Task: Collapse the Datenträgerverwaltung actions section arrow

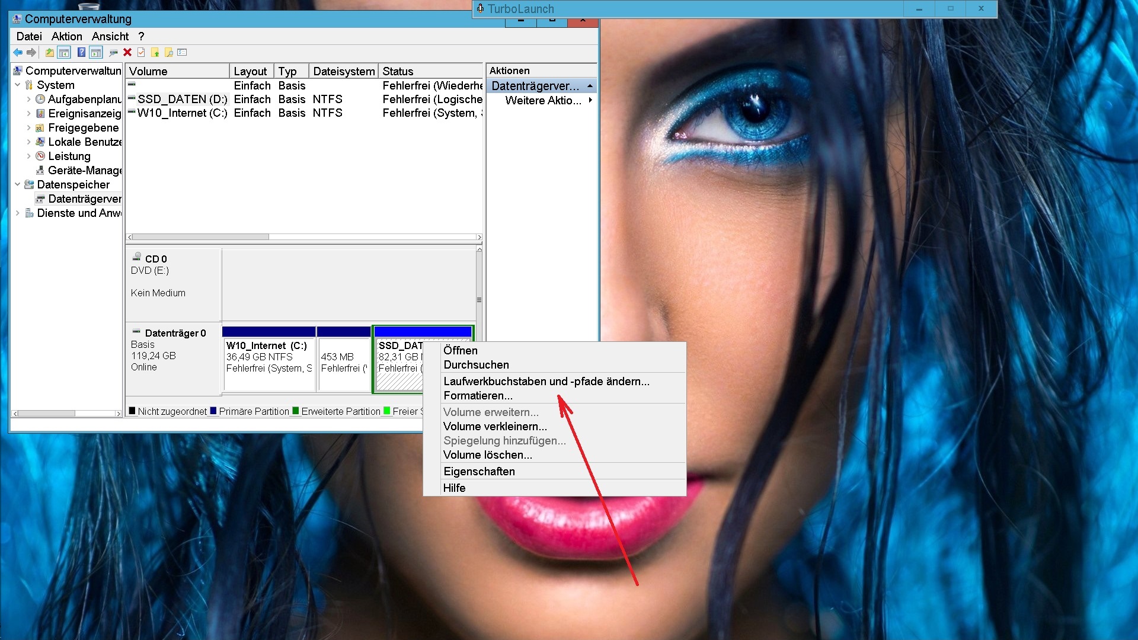Action: coord(590,87)
